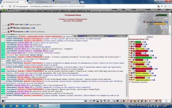The width and height of the screenshot is (172, 108).
Task: Click private-message icon left of скрывающийся
Action: (x=130, y=80)
